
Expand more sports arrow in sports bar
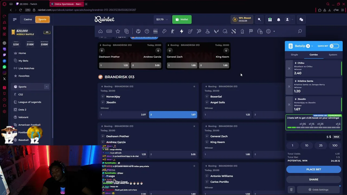274,31
